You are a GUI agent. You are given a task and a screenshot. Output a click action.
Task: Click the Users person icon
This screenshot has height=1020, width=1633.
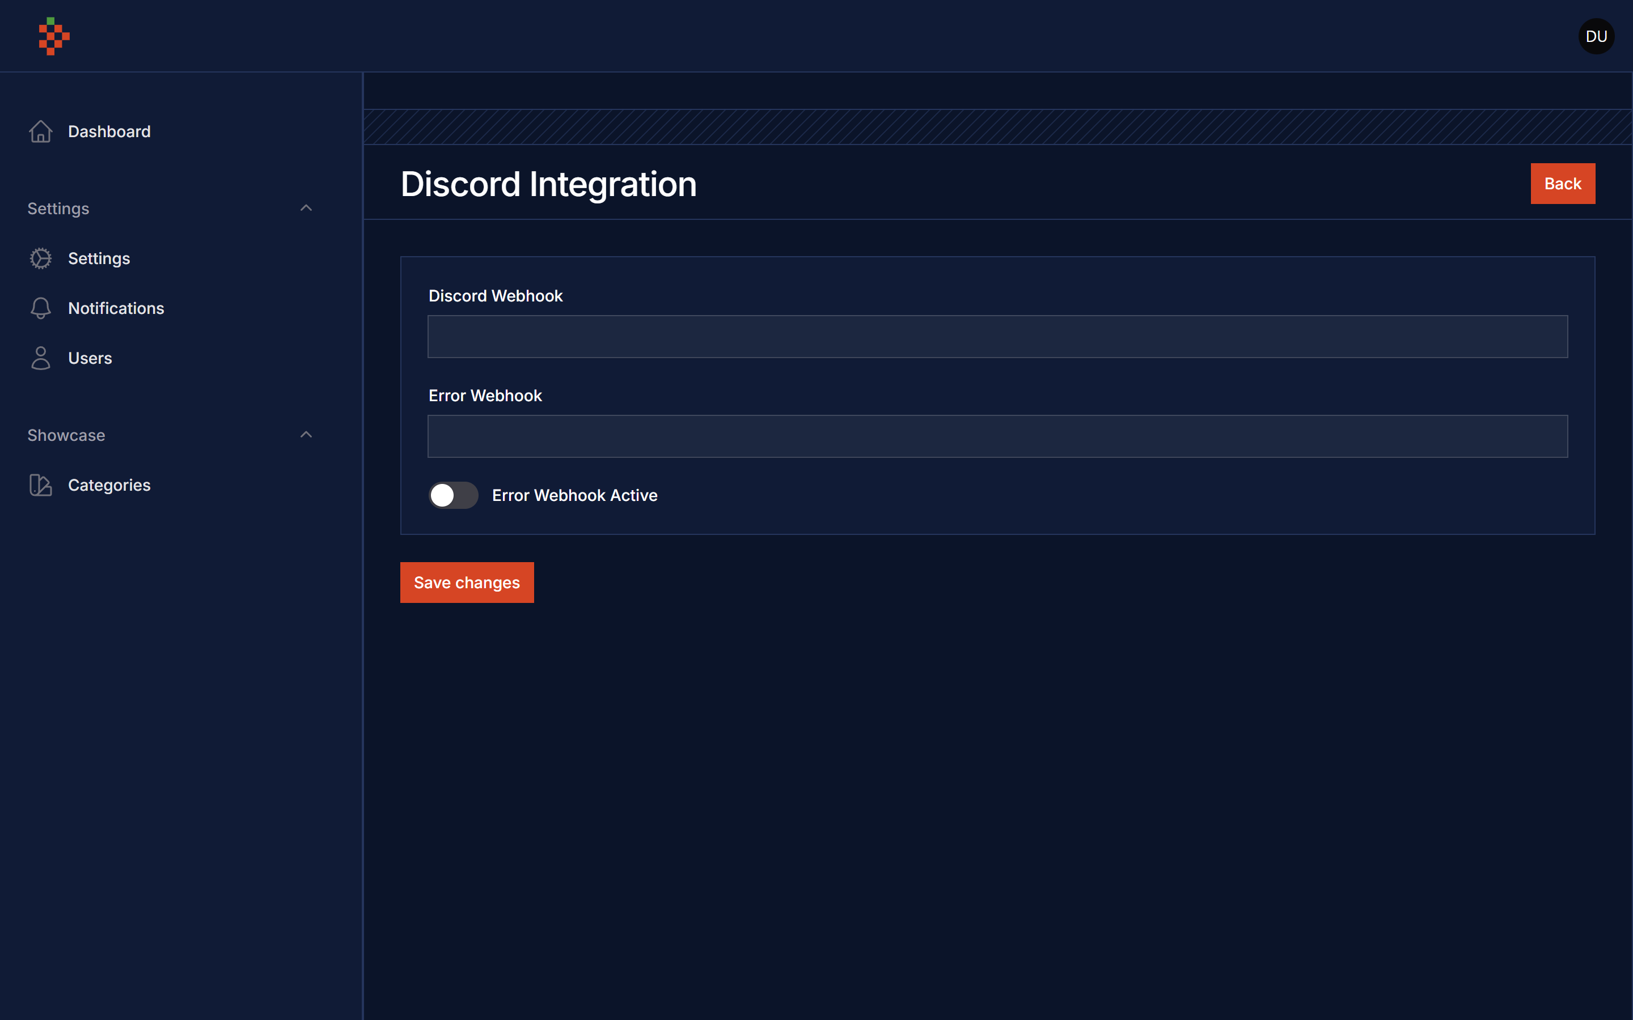[x=40, y=358]
